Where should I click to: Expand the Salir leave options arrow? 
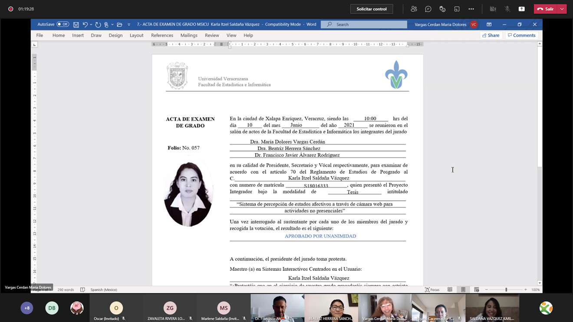coord(562,9)
